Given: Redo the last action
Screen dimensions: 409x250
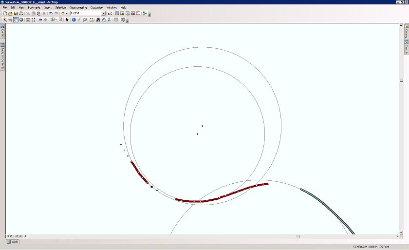Looking at the screenshot, I should tap(56, 13).
